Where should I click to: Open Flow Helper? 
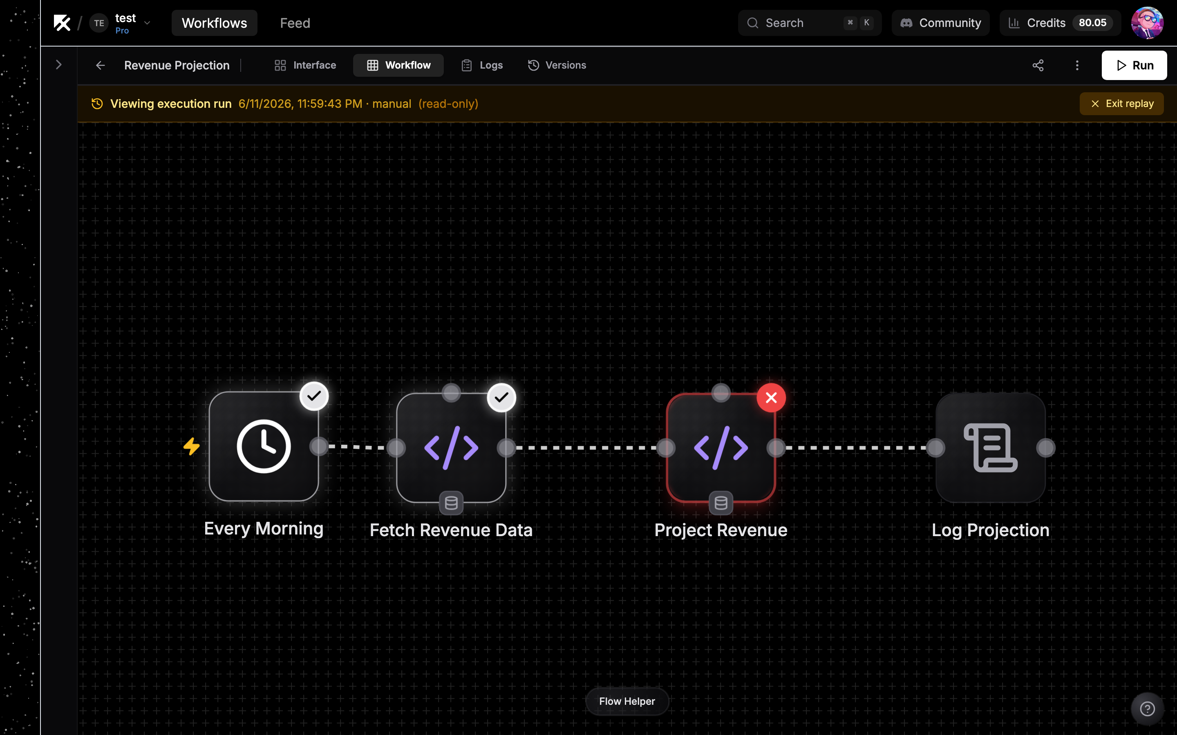coord(627,701)
